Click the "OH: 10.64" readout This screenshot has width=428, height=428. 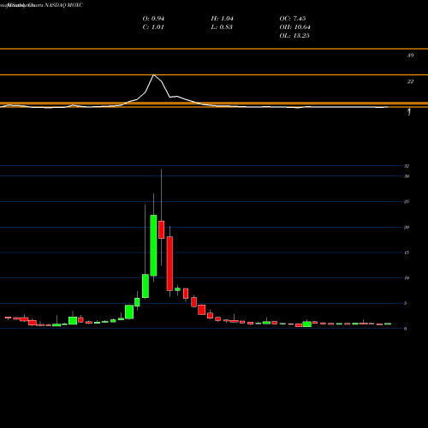[295, 27]
